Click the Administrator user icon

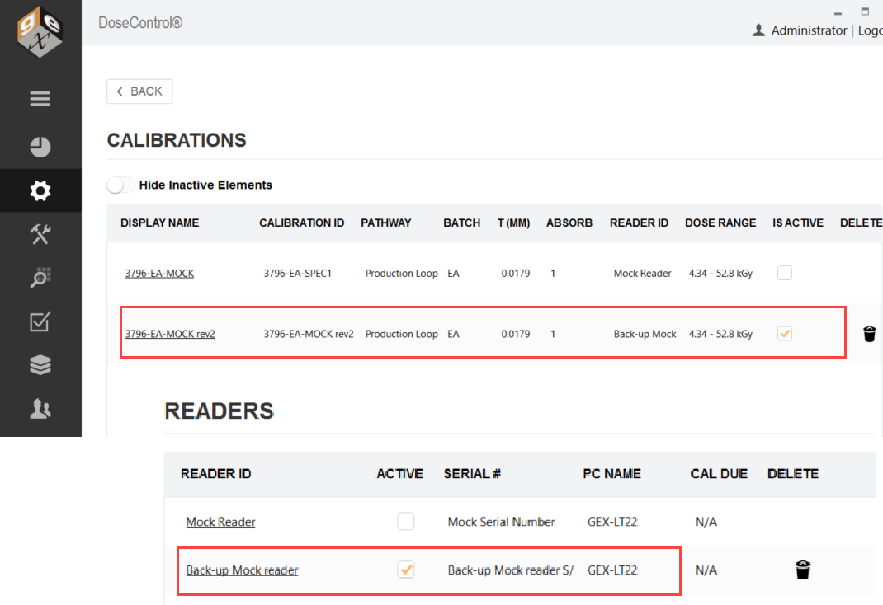tap(758, 30)
